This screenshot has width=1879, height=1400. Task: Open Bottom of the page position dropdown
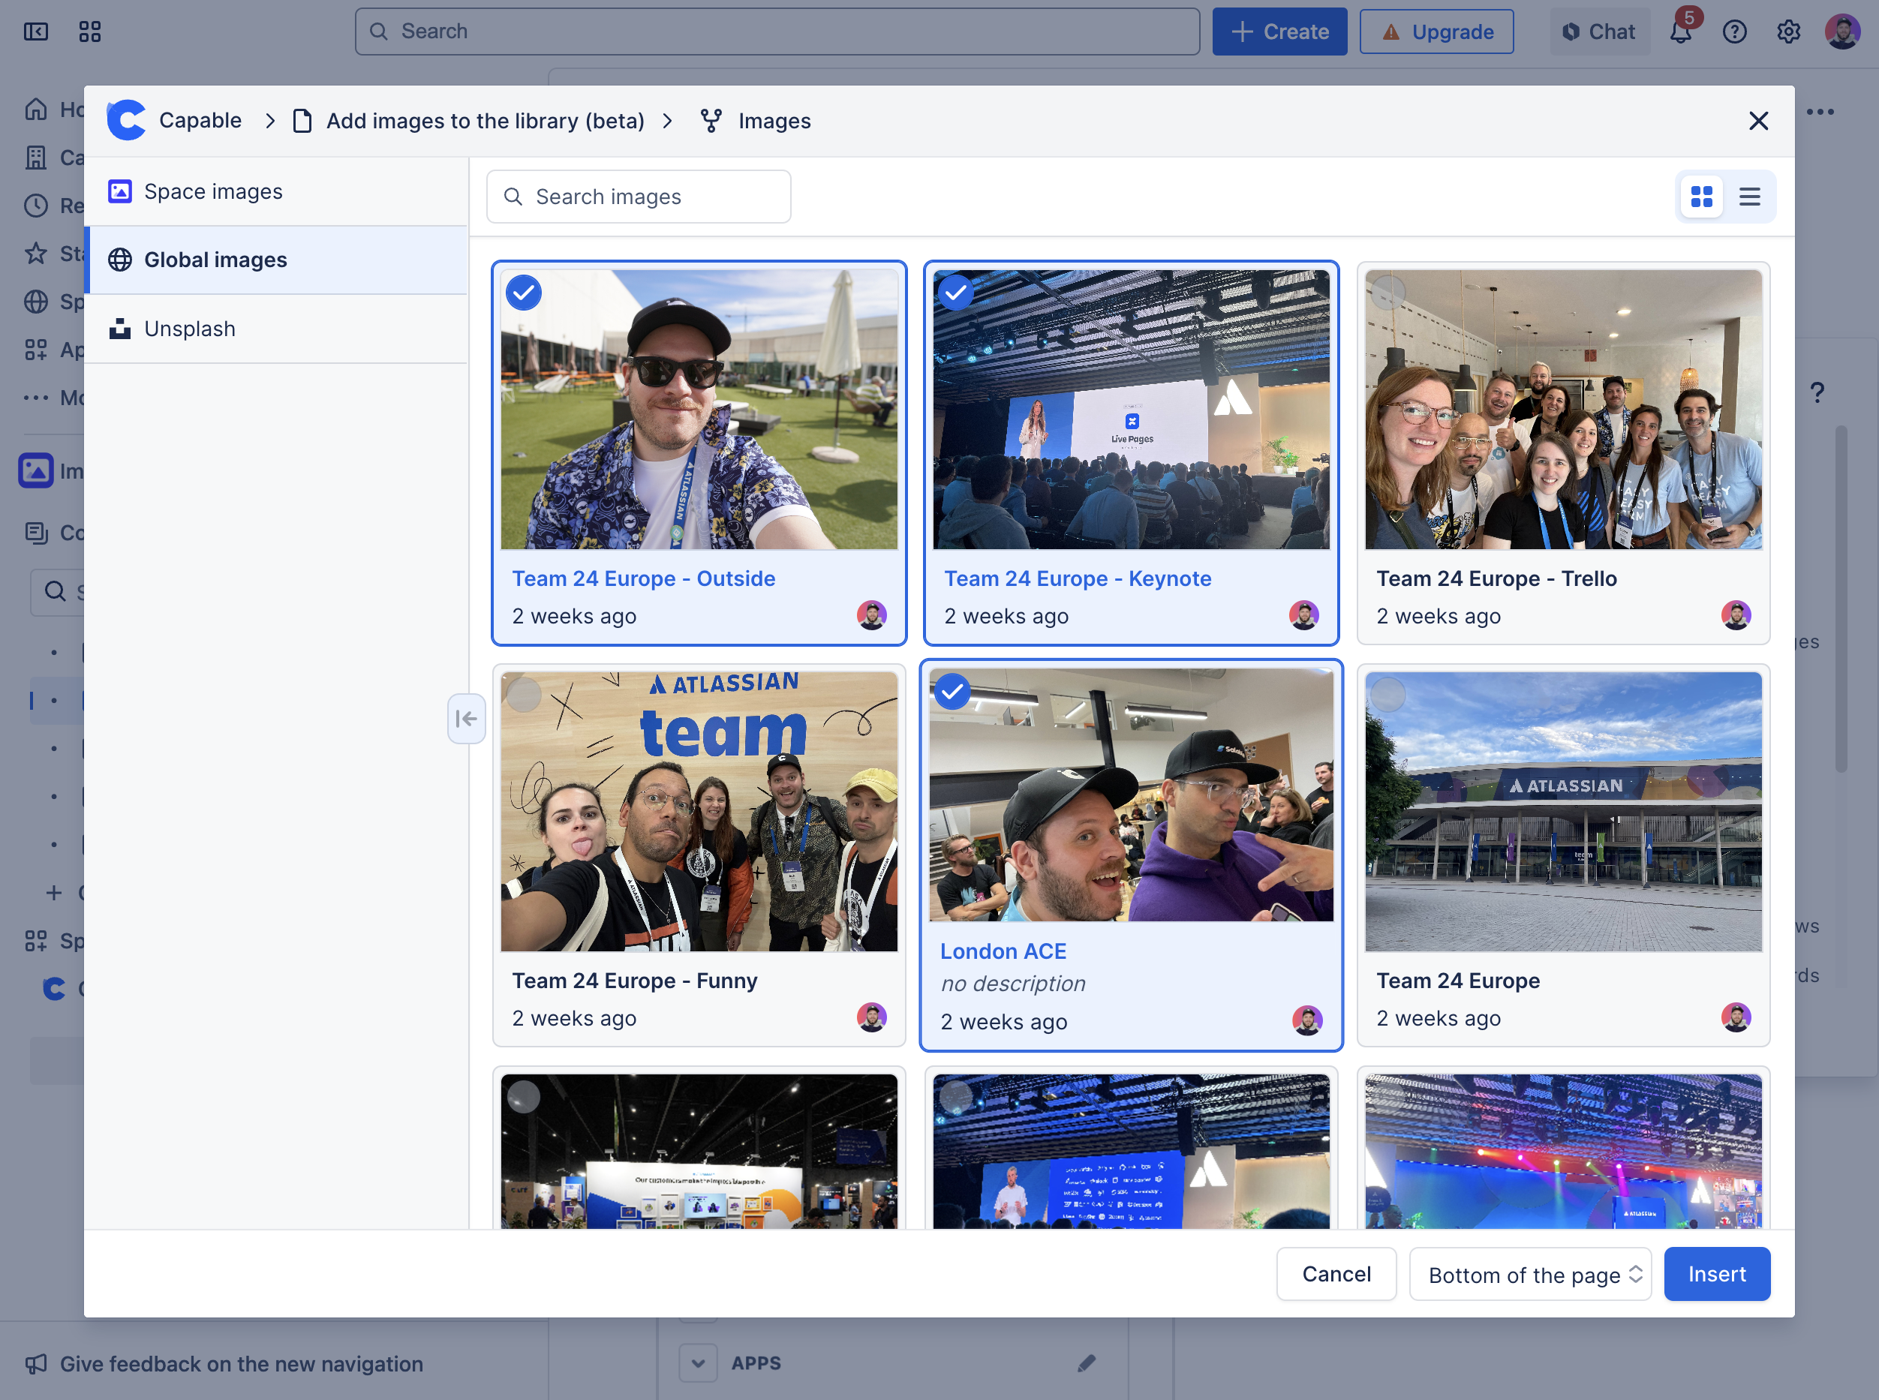click(x=1531, y=1274)
